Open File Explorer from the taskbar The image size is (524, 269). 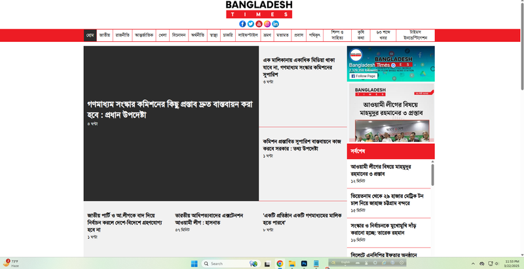point(291,264)
